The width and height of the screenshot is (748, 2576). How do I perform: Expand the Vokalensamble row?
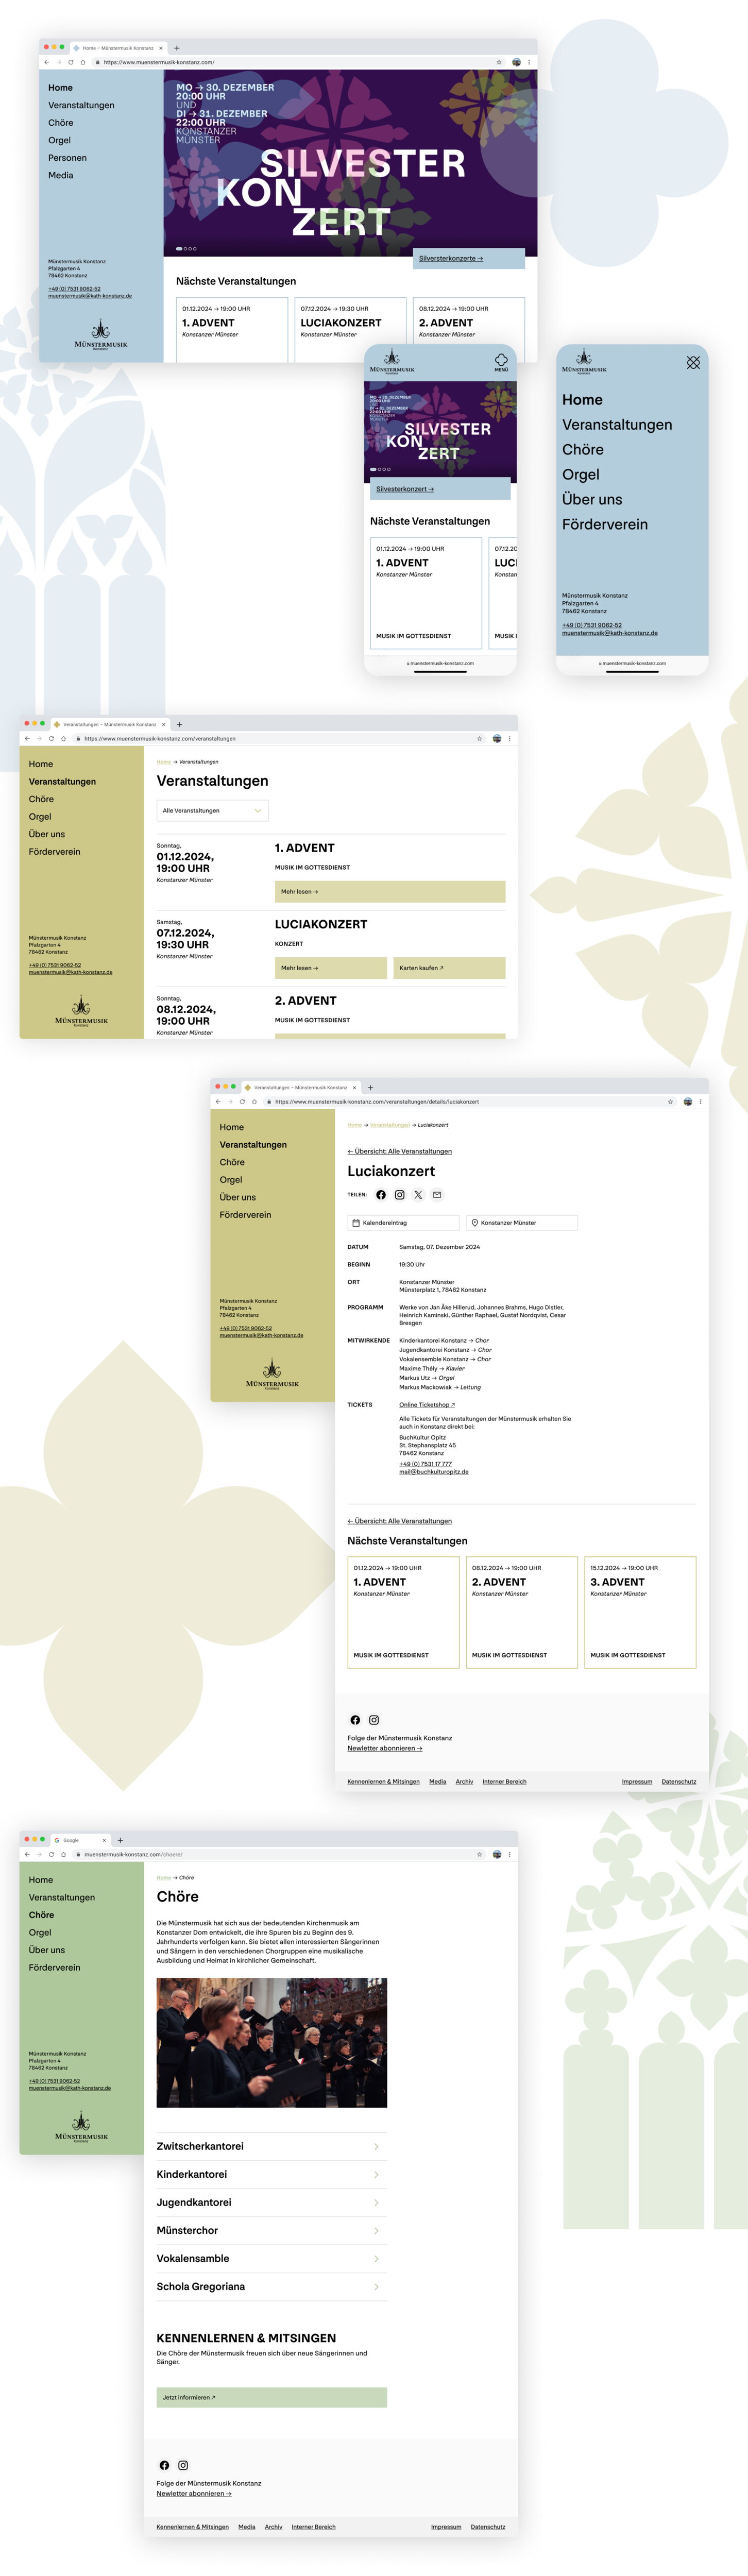coord(271,2258)
